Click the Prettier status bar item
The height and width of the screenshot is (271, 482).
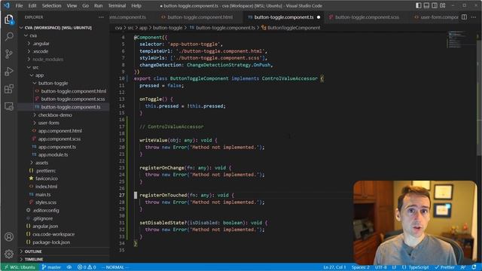[x=444, y=267]
